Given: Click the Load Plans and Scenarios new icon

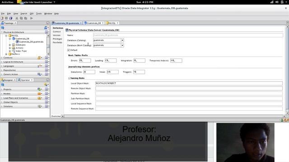Looking at the screenshot, I should tap(39, 98).
